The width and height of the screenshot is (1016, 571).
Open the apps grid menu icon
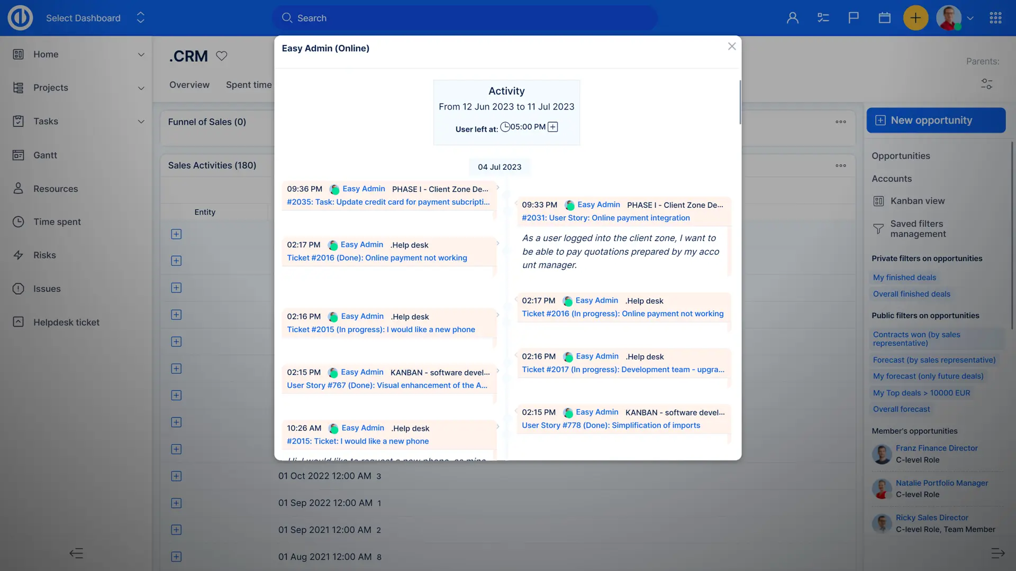coord(995,18)
